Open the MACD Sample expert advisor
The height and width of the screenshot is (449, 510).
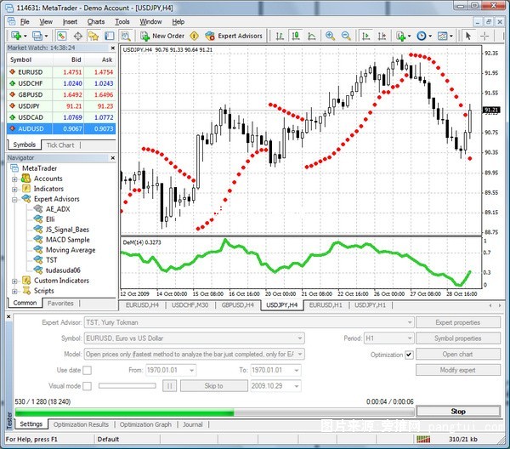(x=67, y=240)
